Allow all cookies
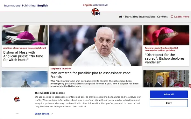Screen dimensions: 191x119 pos(169,94)
